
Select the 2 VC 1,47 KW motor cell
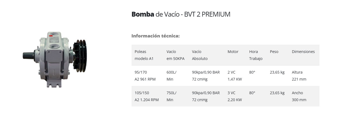(235, 76)
